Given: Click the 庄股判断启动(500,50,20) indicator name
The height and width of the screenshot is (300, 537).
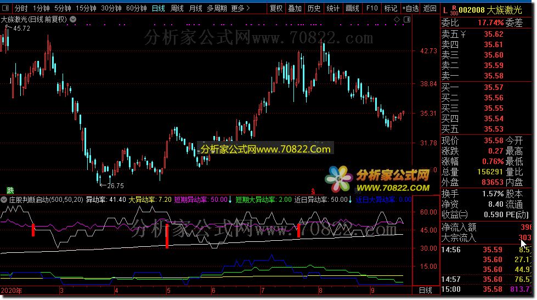Looking at the screenshot, I should (46, 199).
